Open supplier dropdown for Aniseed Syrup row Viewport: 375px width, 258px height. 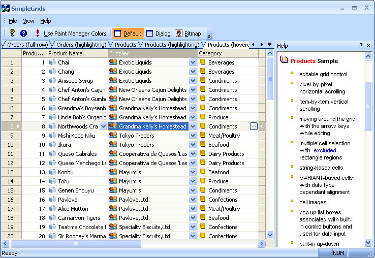pos(193,81)
